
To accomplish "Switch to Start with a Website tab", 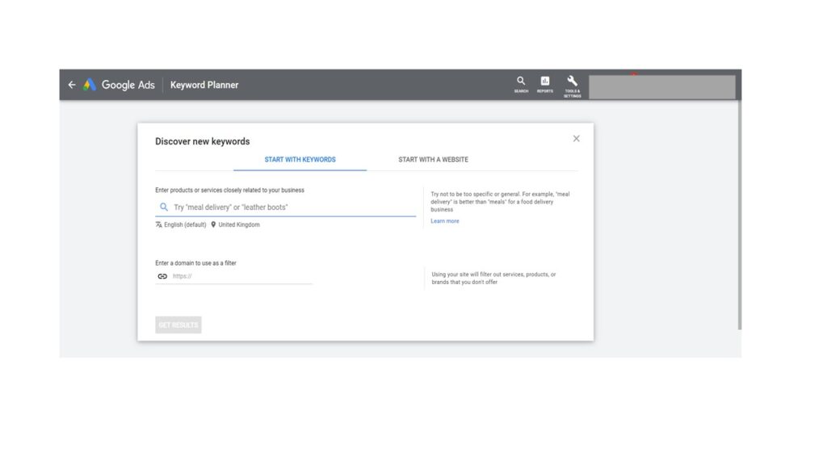I will 433,160.
